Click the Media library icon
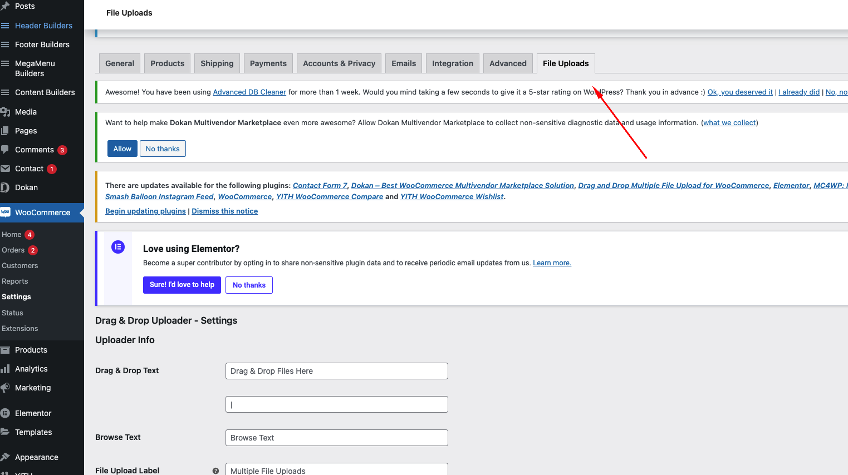 point(5,112)
